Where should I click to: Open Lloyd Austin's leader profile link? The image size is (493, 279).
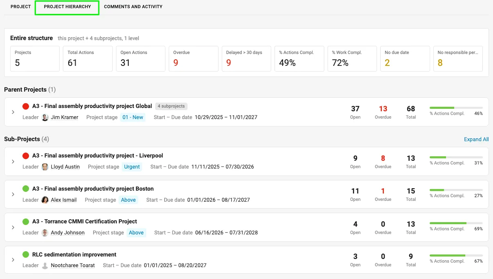coord(65,167)
